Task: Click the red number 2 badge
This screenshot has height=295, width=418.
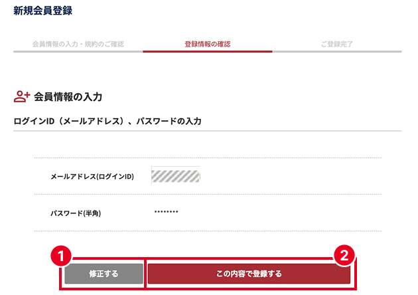Action: [344, 256]
